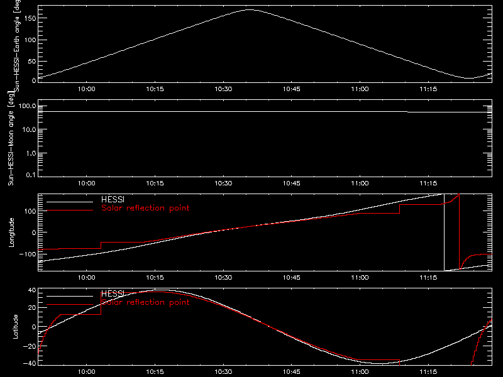
Task: Click the 'HESSI' legend label in Latitude plot
Action: pyautogui.click(x=113, y=293)
